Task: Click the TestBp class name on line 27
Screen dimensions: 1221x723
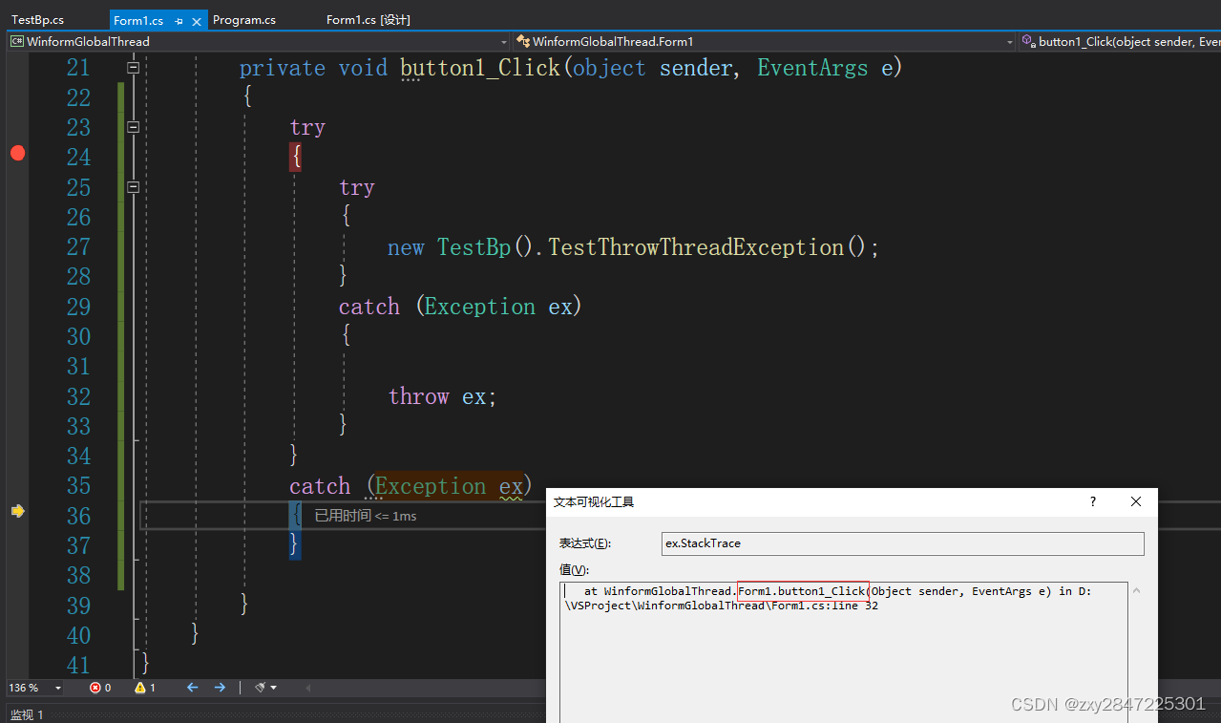Action: [x=474, y=247]
